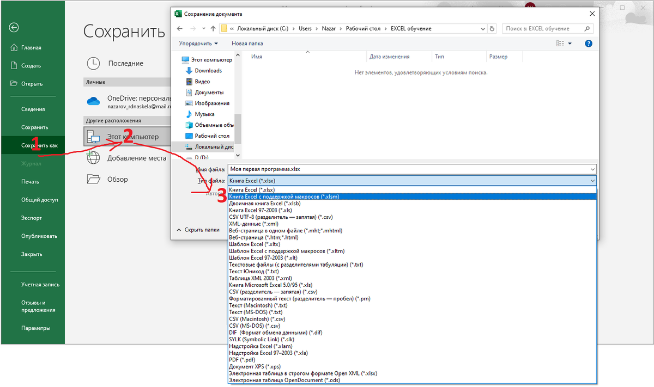Viewport: 654px width, 387px height.
Task: Go up one folder level
Action: [x=213, y=28]
